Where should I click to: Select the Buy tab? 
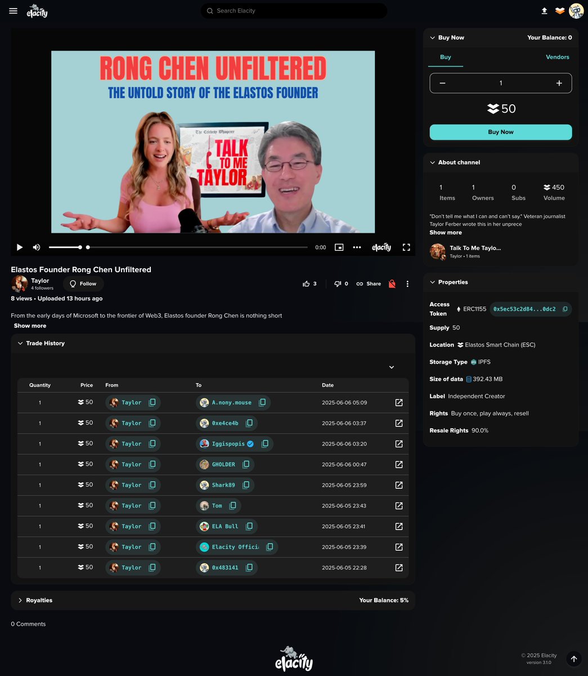(446, 57)
